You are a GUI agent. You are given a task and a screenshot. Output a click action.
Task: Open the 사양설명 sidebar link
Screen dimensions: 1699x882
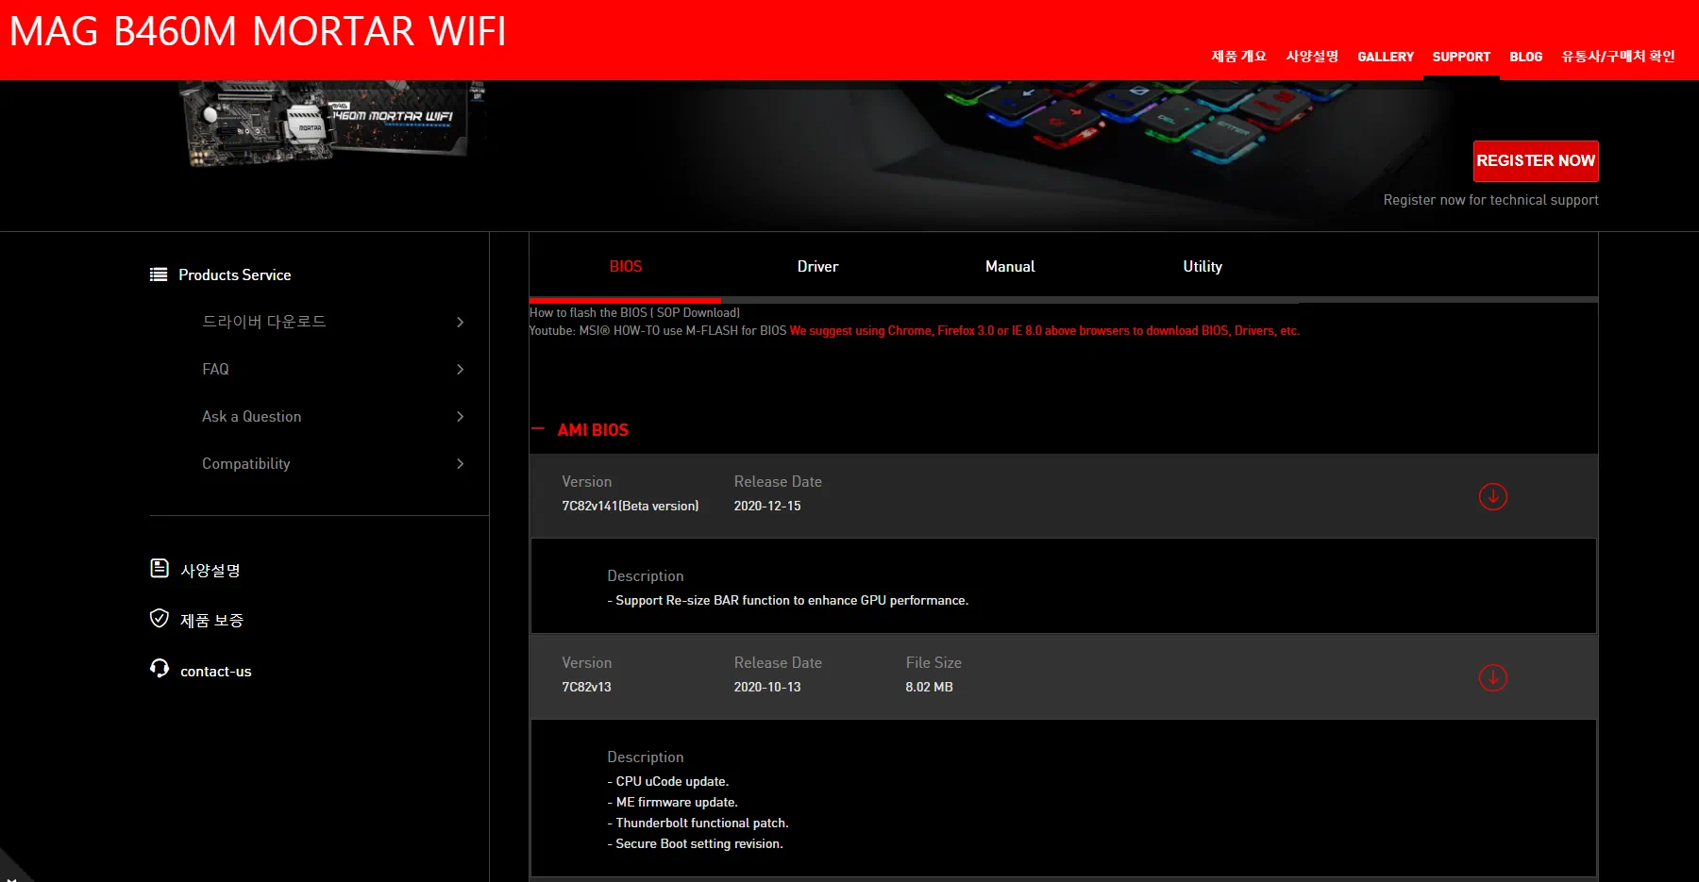click(x=210, y=570)
